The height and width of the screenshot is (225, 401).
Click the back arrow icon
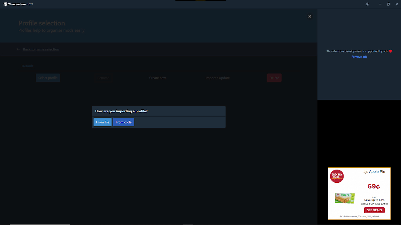tap(18, 49)
